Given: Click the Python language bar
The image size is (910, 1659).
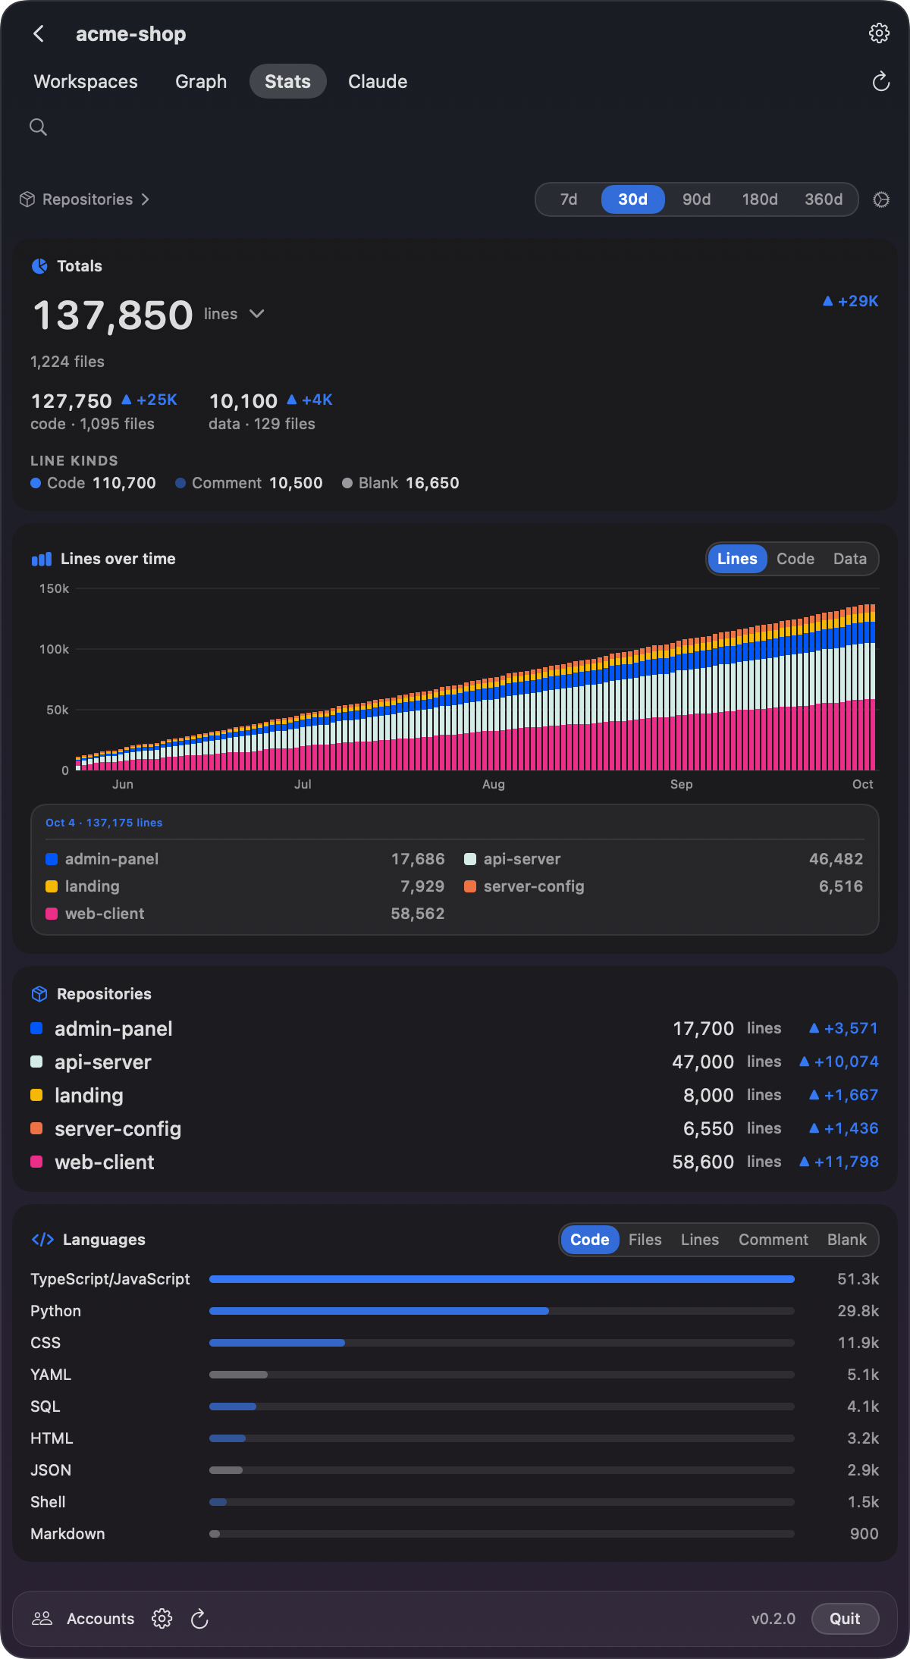Looking at the screenshot, I should 502,1311.
